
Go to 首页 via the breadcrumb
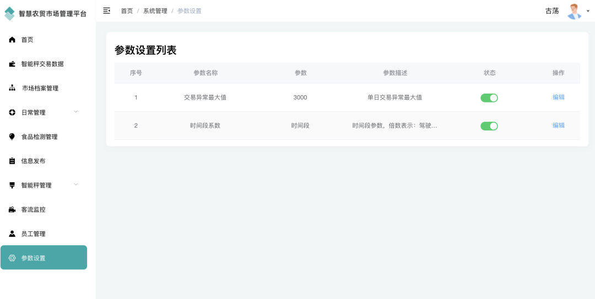127,11
